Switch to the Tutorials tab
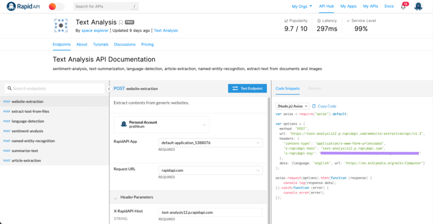Screen dimensions: 433x224 101,44
